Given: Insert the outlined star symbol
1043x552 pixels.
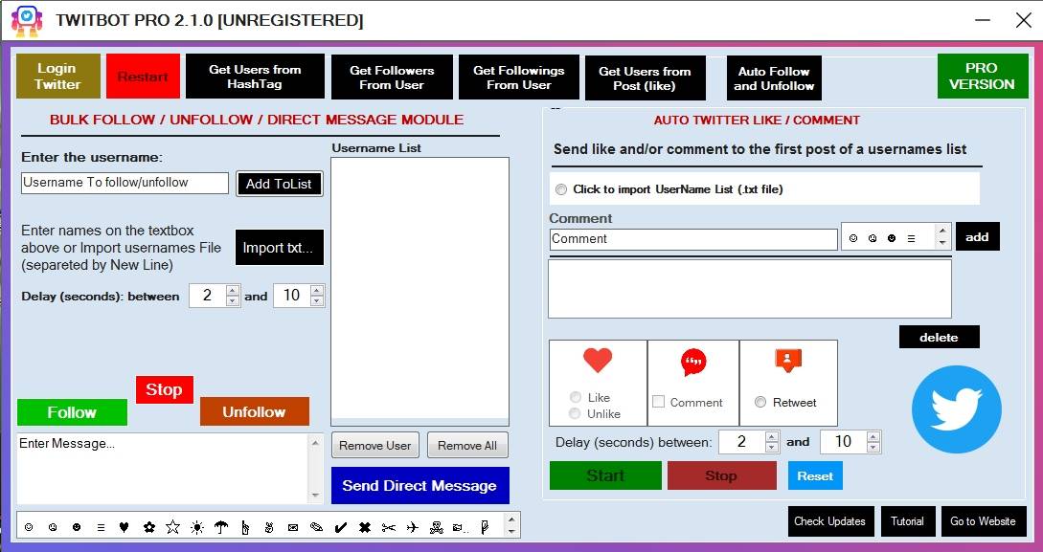Looking at the screenshot, I should coord(173,527).
